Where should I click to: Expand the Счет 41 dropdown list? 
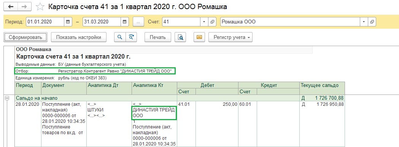coord(204,22)
